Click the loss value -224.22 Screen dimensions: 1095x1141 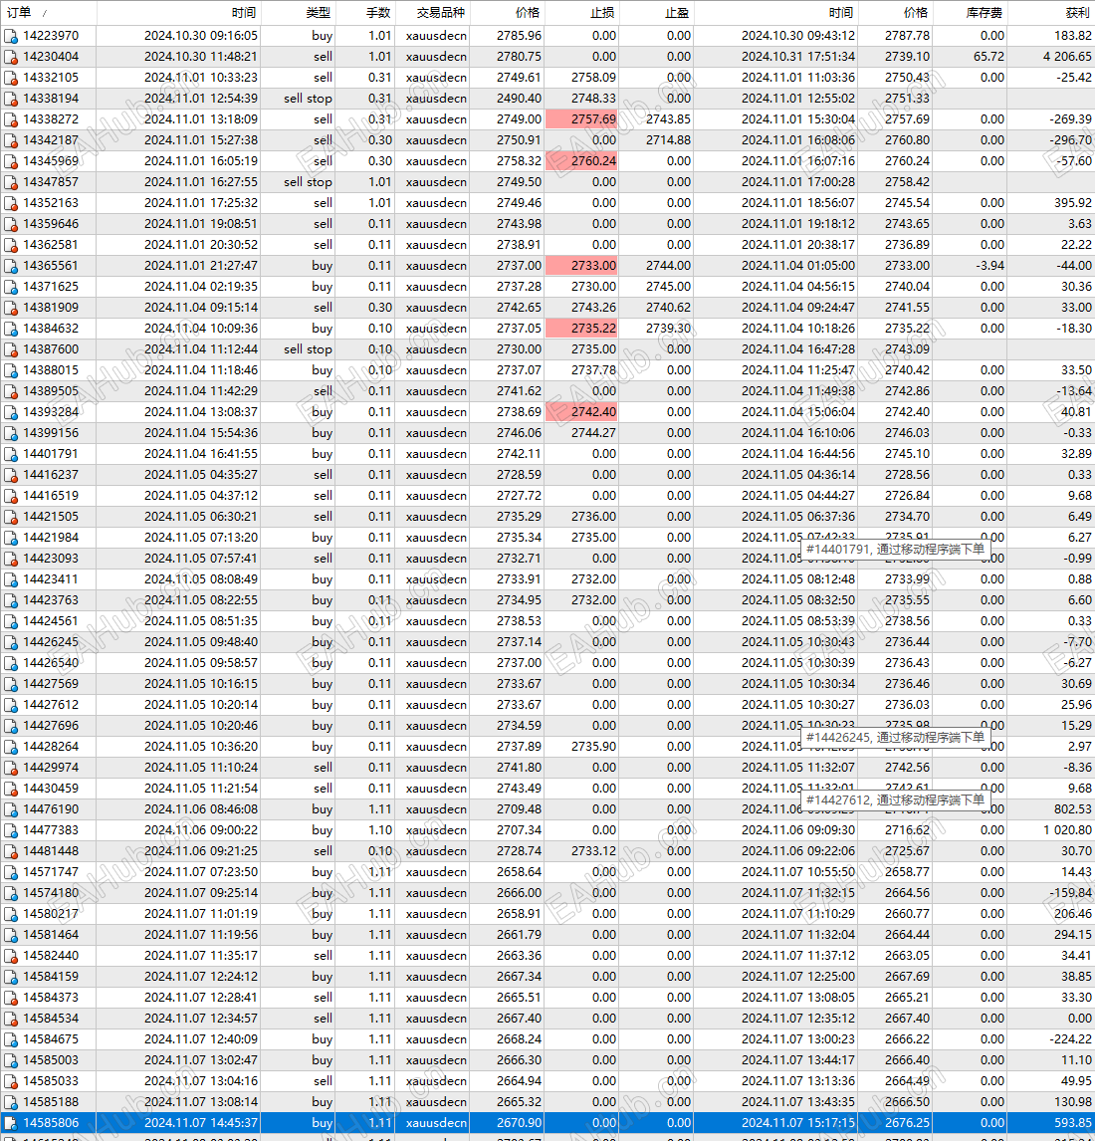1071,1039
